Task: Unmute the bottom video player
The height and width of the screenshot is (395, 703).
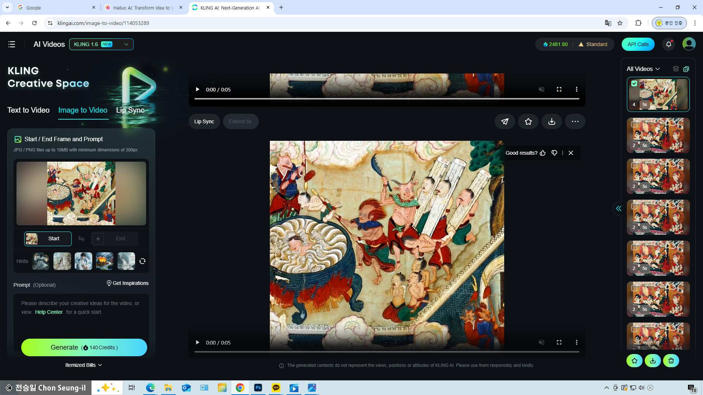Action: (x=541, y=342)
